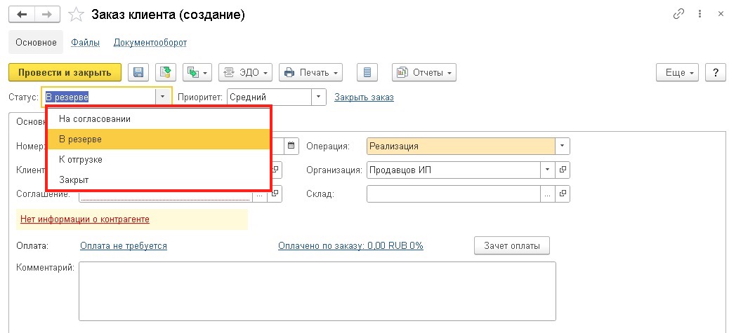This screenshot has width=729, height=333.
Task: Click the Оплата не требуется link
Action: tap(124, 246)
